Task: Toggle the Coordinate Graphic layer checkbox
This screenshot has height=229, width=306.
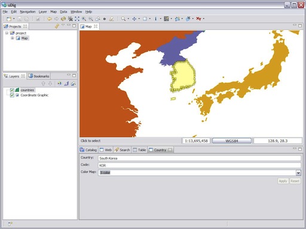Action: 12,95
